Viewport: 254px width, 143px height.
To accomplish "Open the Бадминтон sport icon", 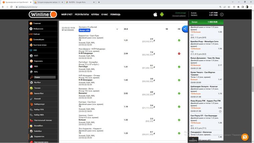I will point(31,137).
